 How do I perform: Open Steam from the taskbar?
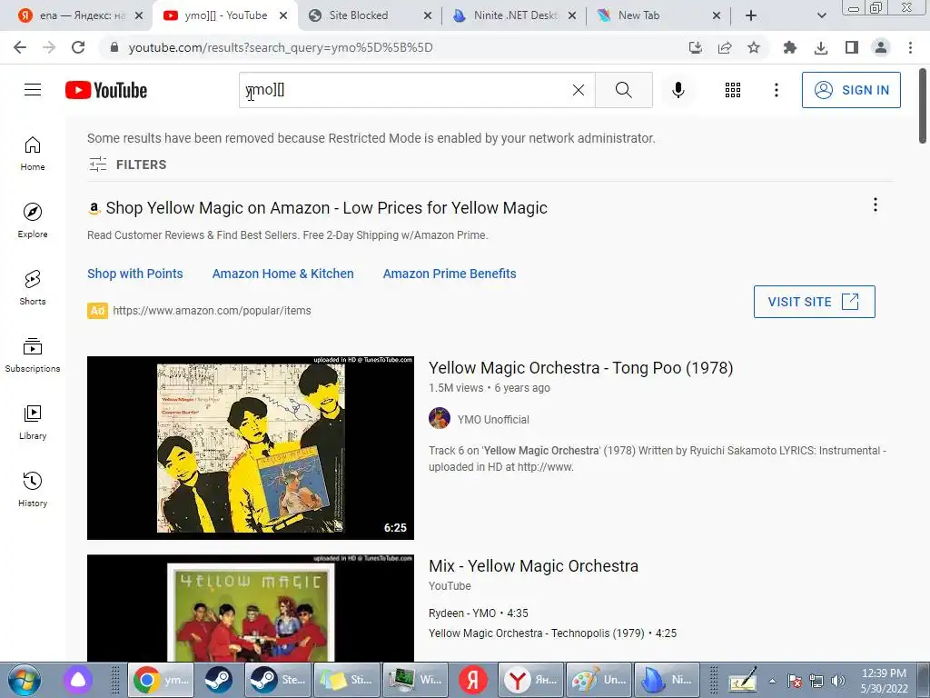[x=219, y=680]
